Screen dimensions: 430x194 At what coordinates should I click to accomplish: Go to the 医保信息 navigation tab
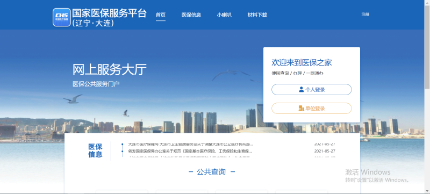pos(191,15)
